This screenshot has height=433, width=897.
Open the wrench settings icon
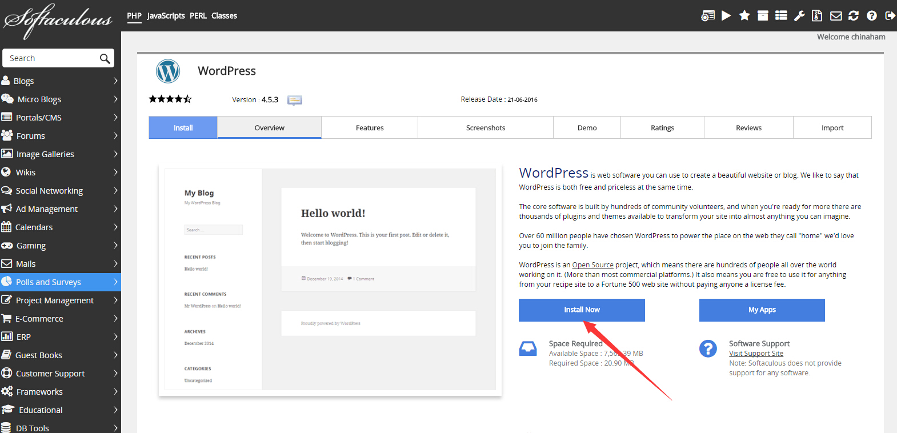(x=799, y=15)
